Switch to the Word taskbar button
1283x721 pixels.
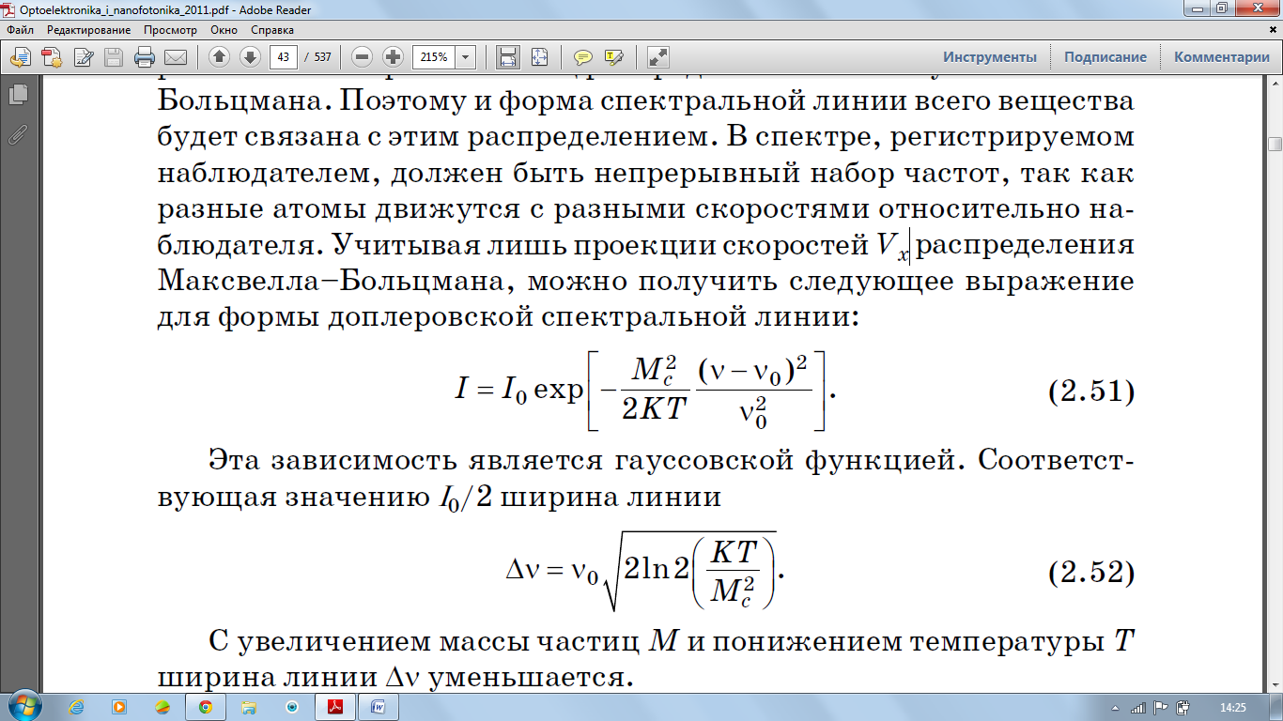click(379, 706)
